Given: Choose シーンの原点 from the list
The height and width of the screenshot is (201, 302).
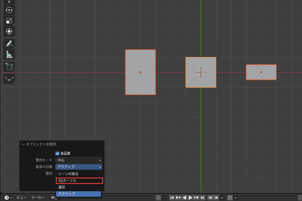Looking at the screenshot, I should coord(79,174).
